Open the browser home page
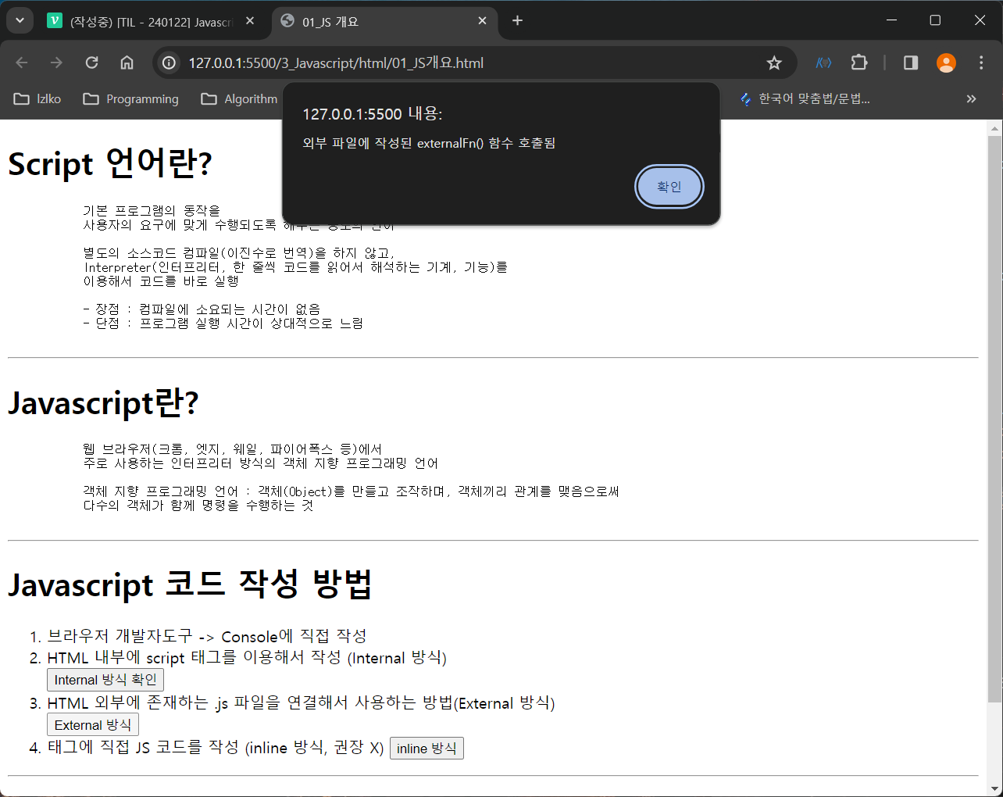The image size is (1003, 797). [127, 63]
